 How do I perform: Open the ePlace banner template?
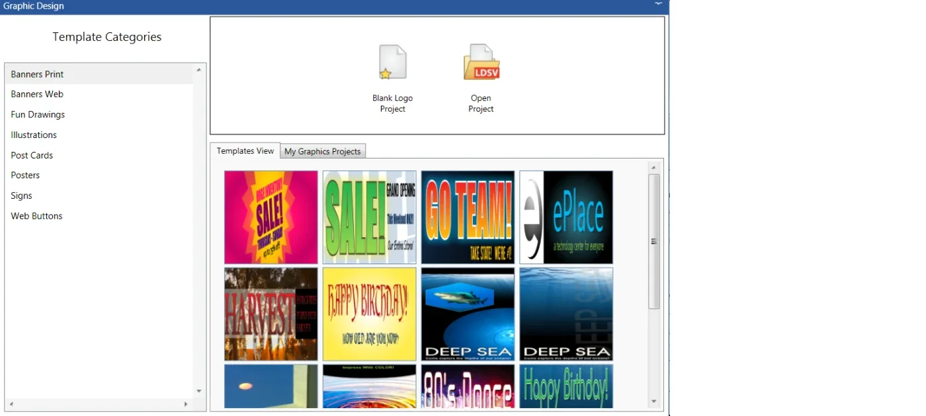pos(566,217)
